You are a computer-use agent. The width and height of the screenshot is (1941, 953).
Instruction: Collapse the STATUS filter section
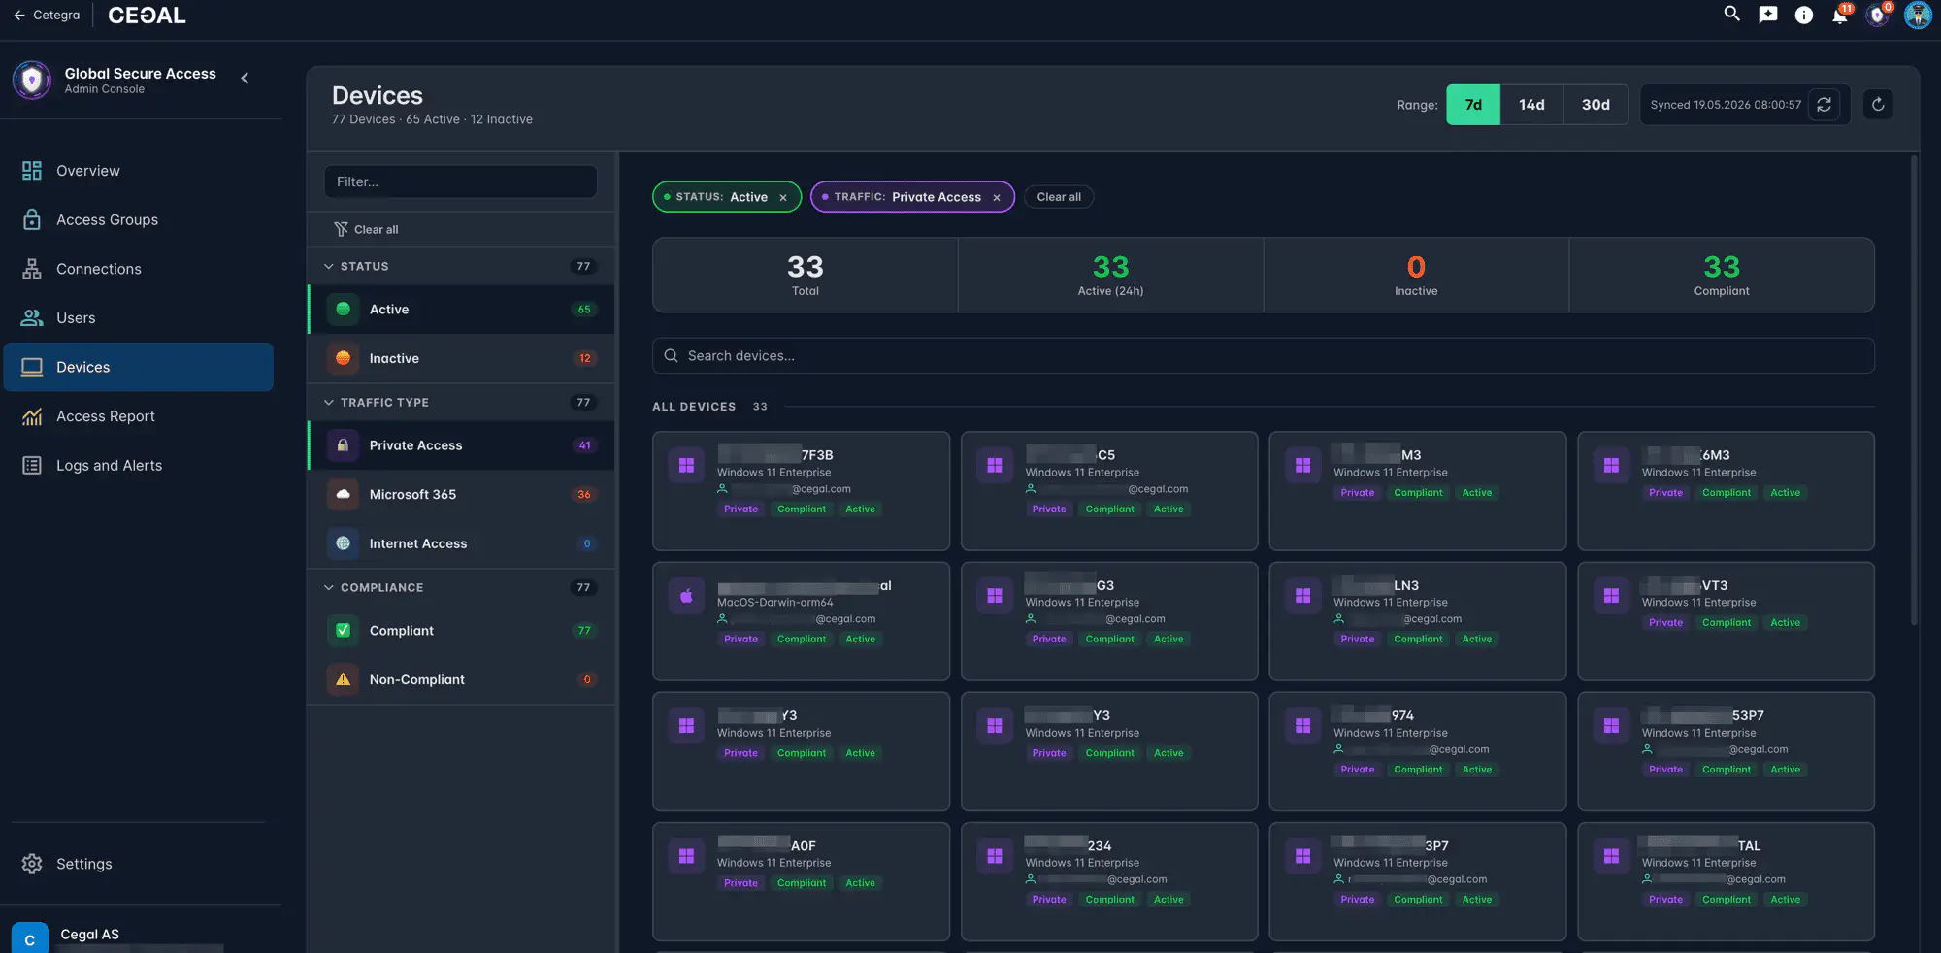[x=461, y=266]
